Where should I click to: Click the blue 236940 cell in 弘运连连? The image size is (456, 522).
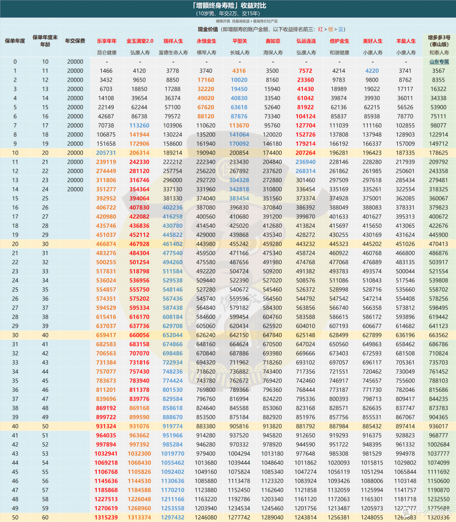(306, 162)
